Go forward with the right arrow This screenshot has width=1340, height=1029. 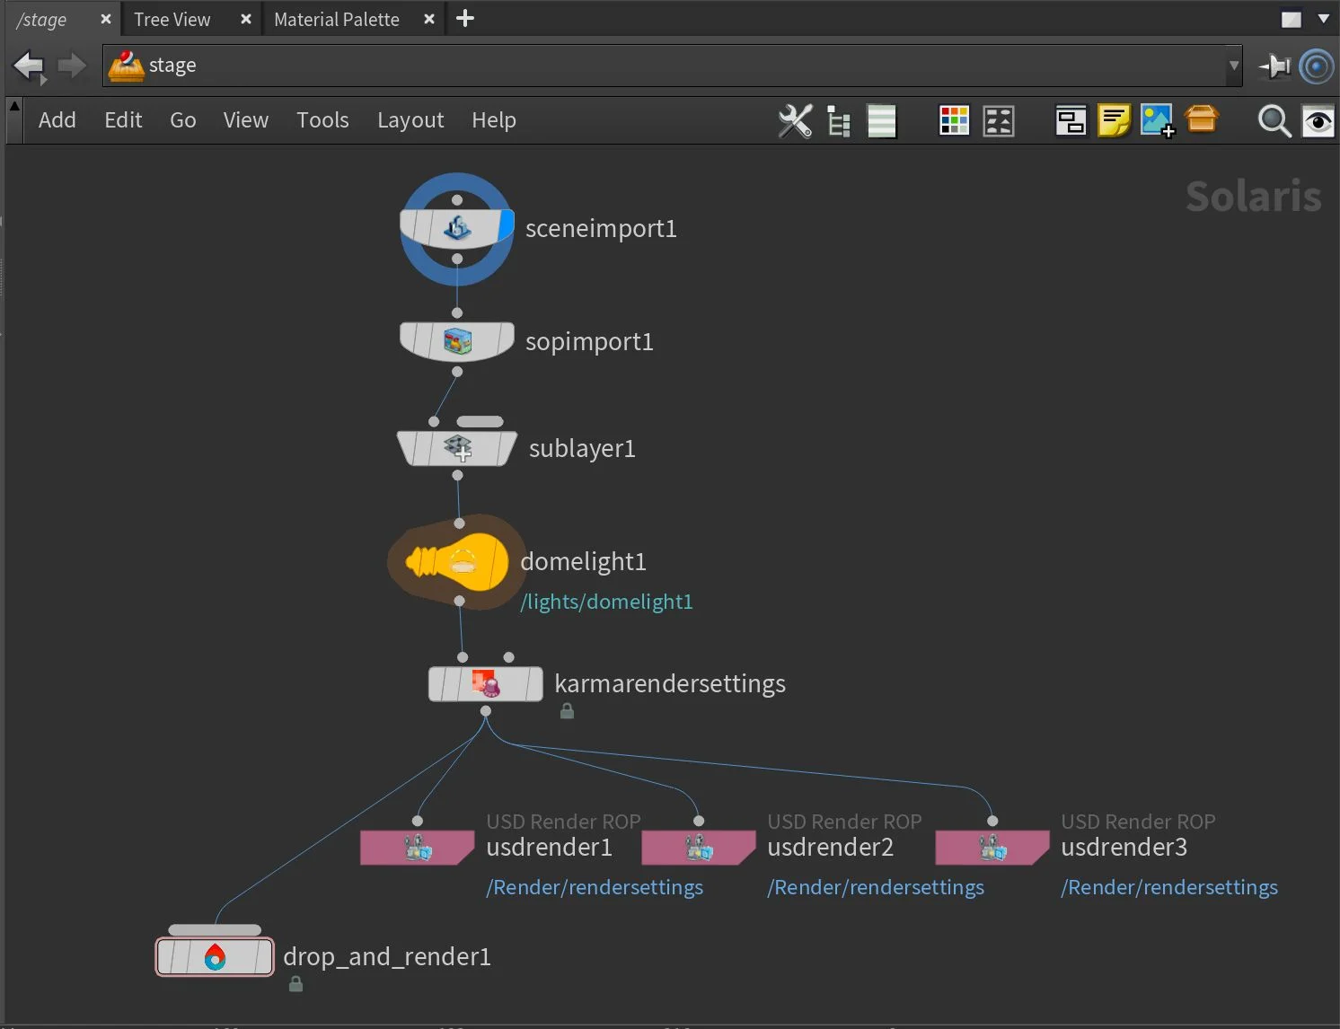point(72,66)
